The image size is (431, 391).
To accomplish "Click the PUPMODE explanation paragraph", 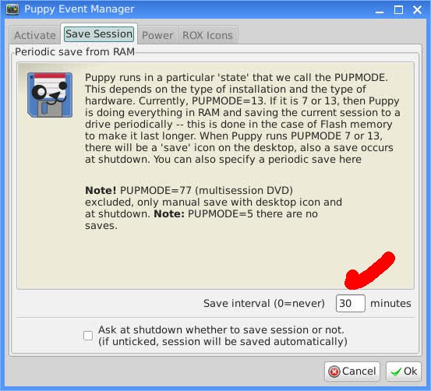I will [x=242, y=118].
